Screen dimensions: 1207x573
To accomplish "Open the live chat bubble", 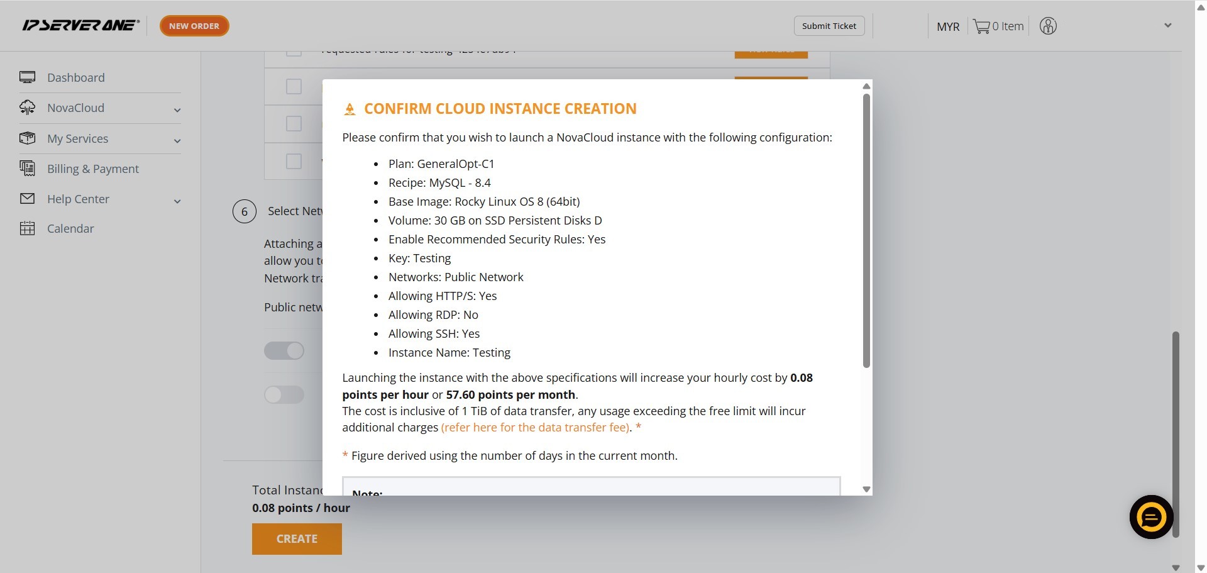I will tap(1151, 518).
